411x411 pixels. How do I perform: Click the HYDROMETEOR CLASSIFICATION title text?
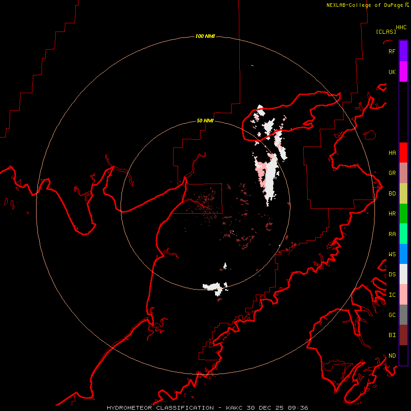tap(160, 408)
